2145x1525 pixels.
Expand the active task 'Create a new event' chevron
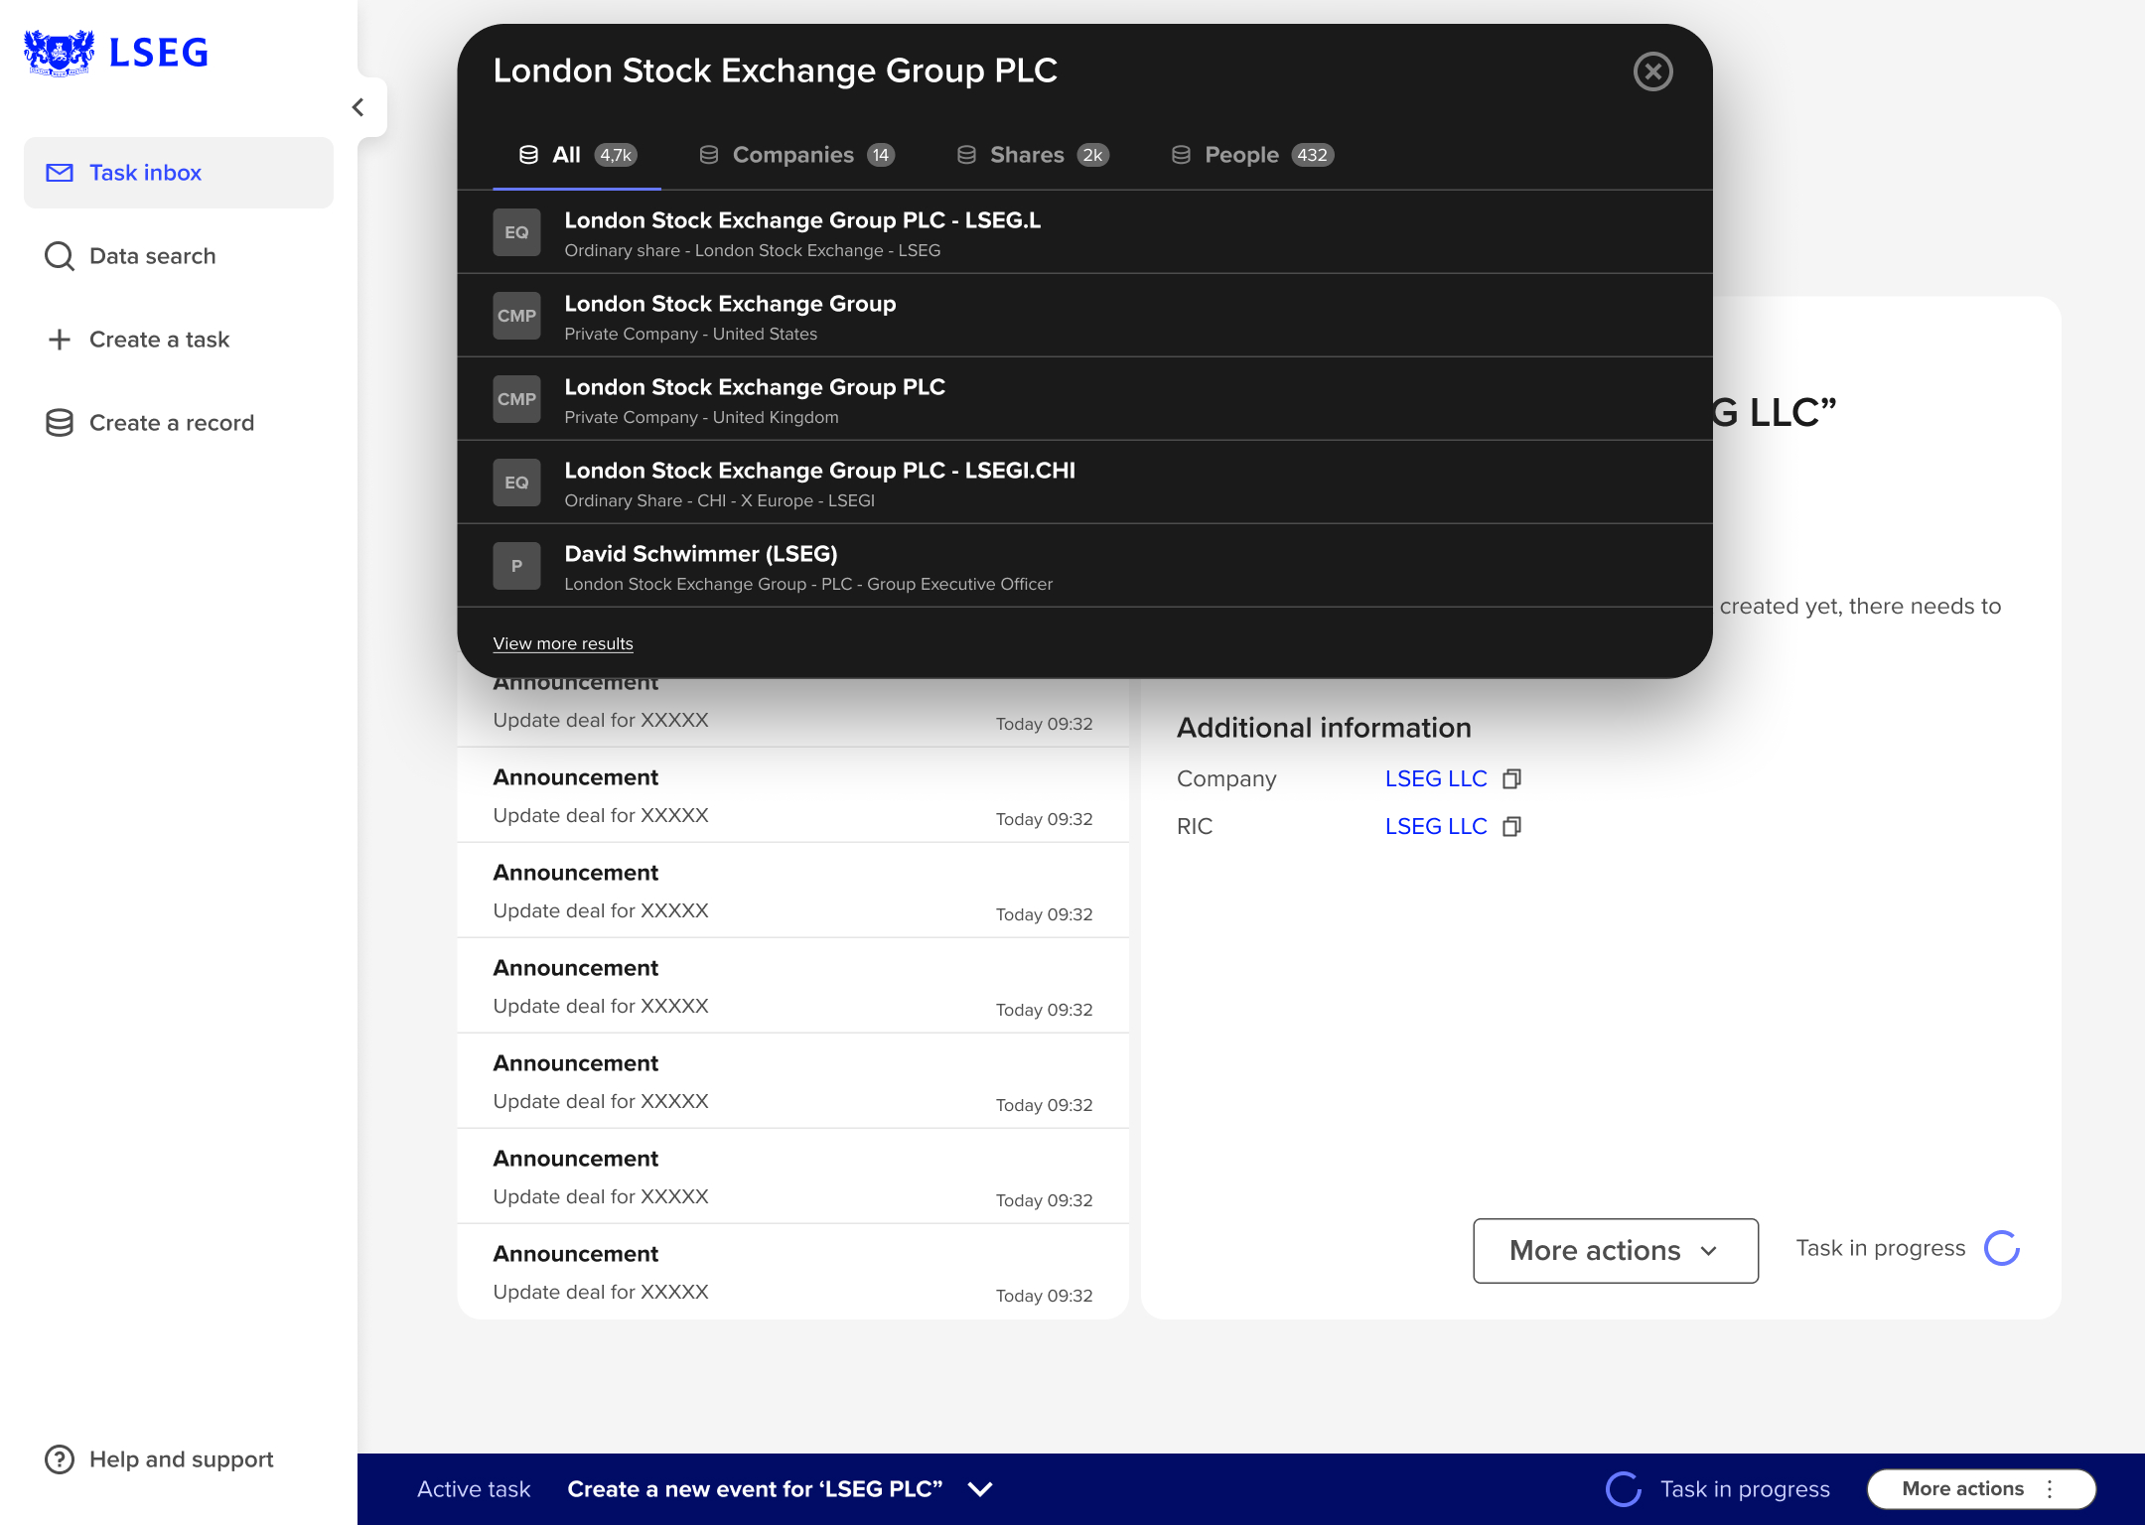pyautogui.click(x=978, y=1489)
